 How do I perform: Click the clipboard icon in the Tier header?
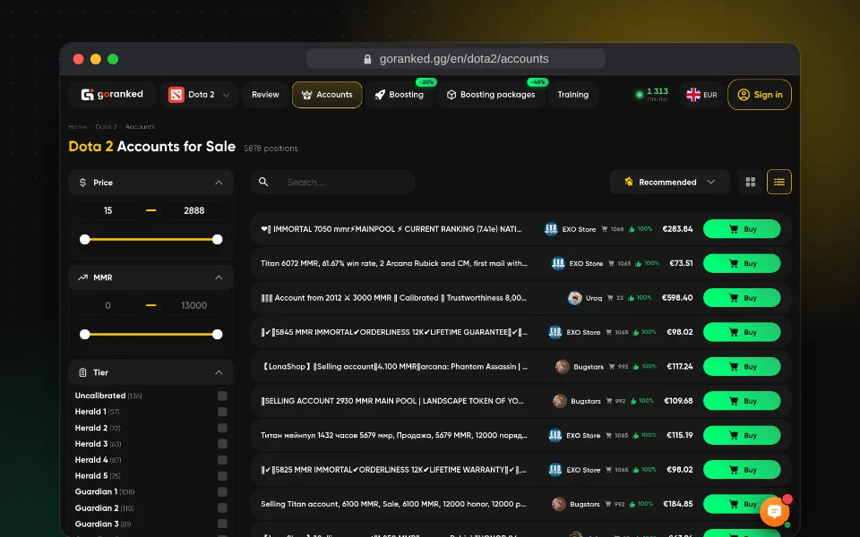point(82,372)
